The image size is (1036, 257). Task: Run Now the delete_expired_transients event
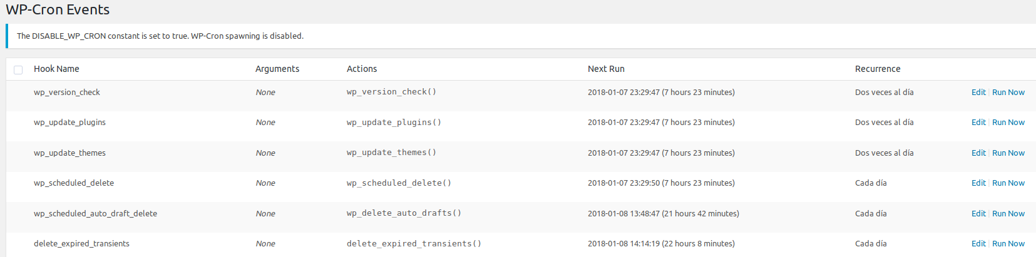[1008, 244]
